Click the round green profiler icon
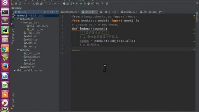Screen dimensions: 199x112 [89, 4]
